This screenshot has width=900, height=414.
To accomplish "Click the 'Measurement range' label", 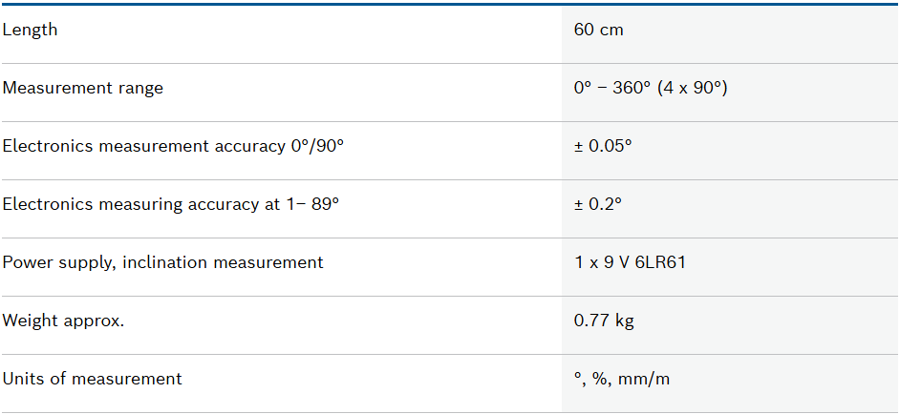I will pyautogui.click(x=83, y=88).
